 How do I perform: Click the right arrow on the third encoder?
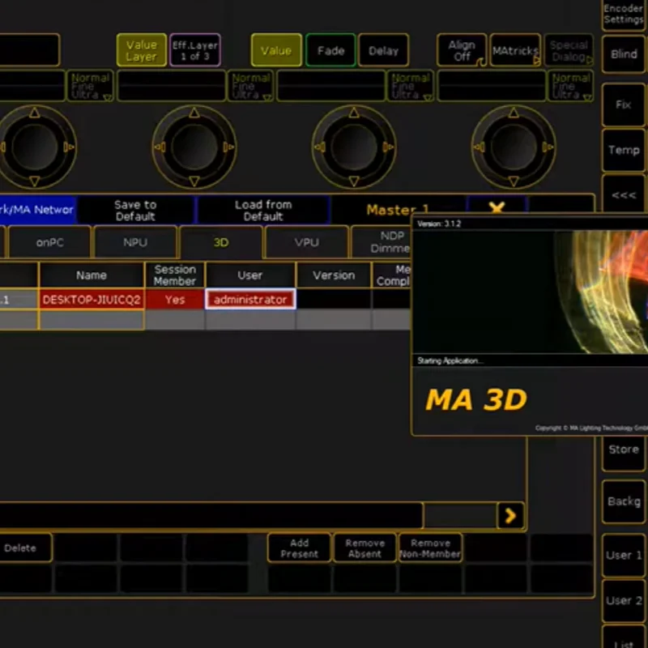coord(388,147)
